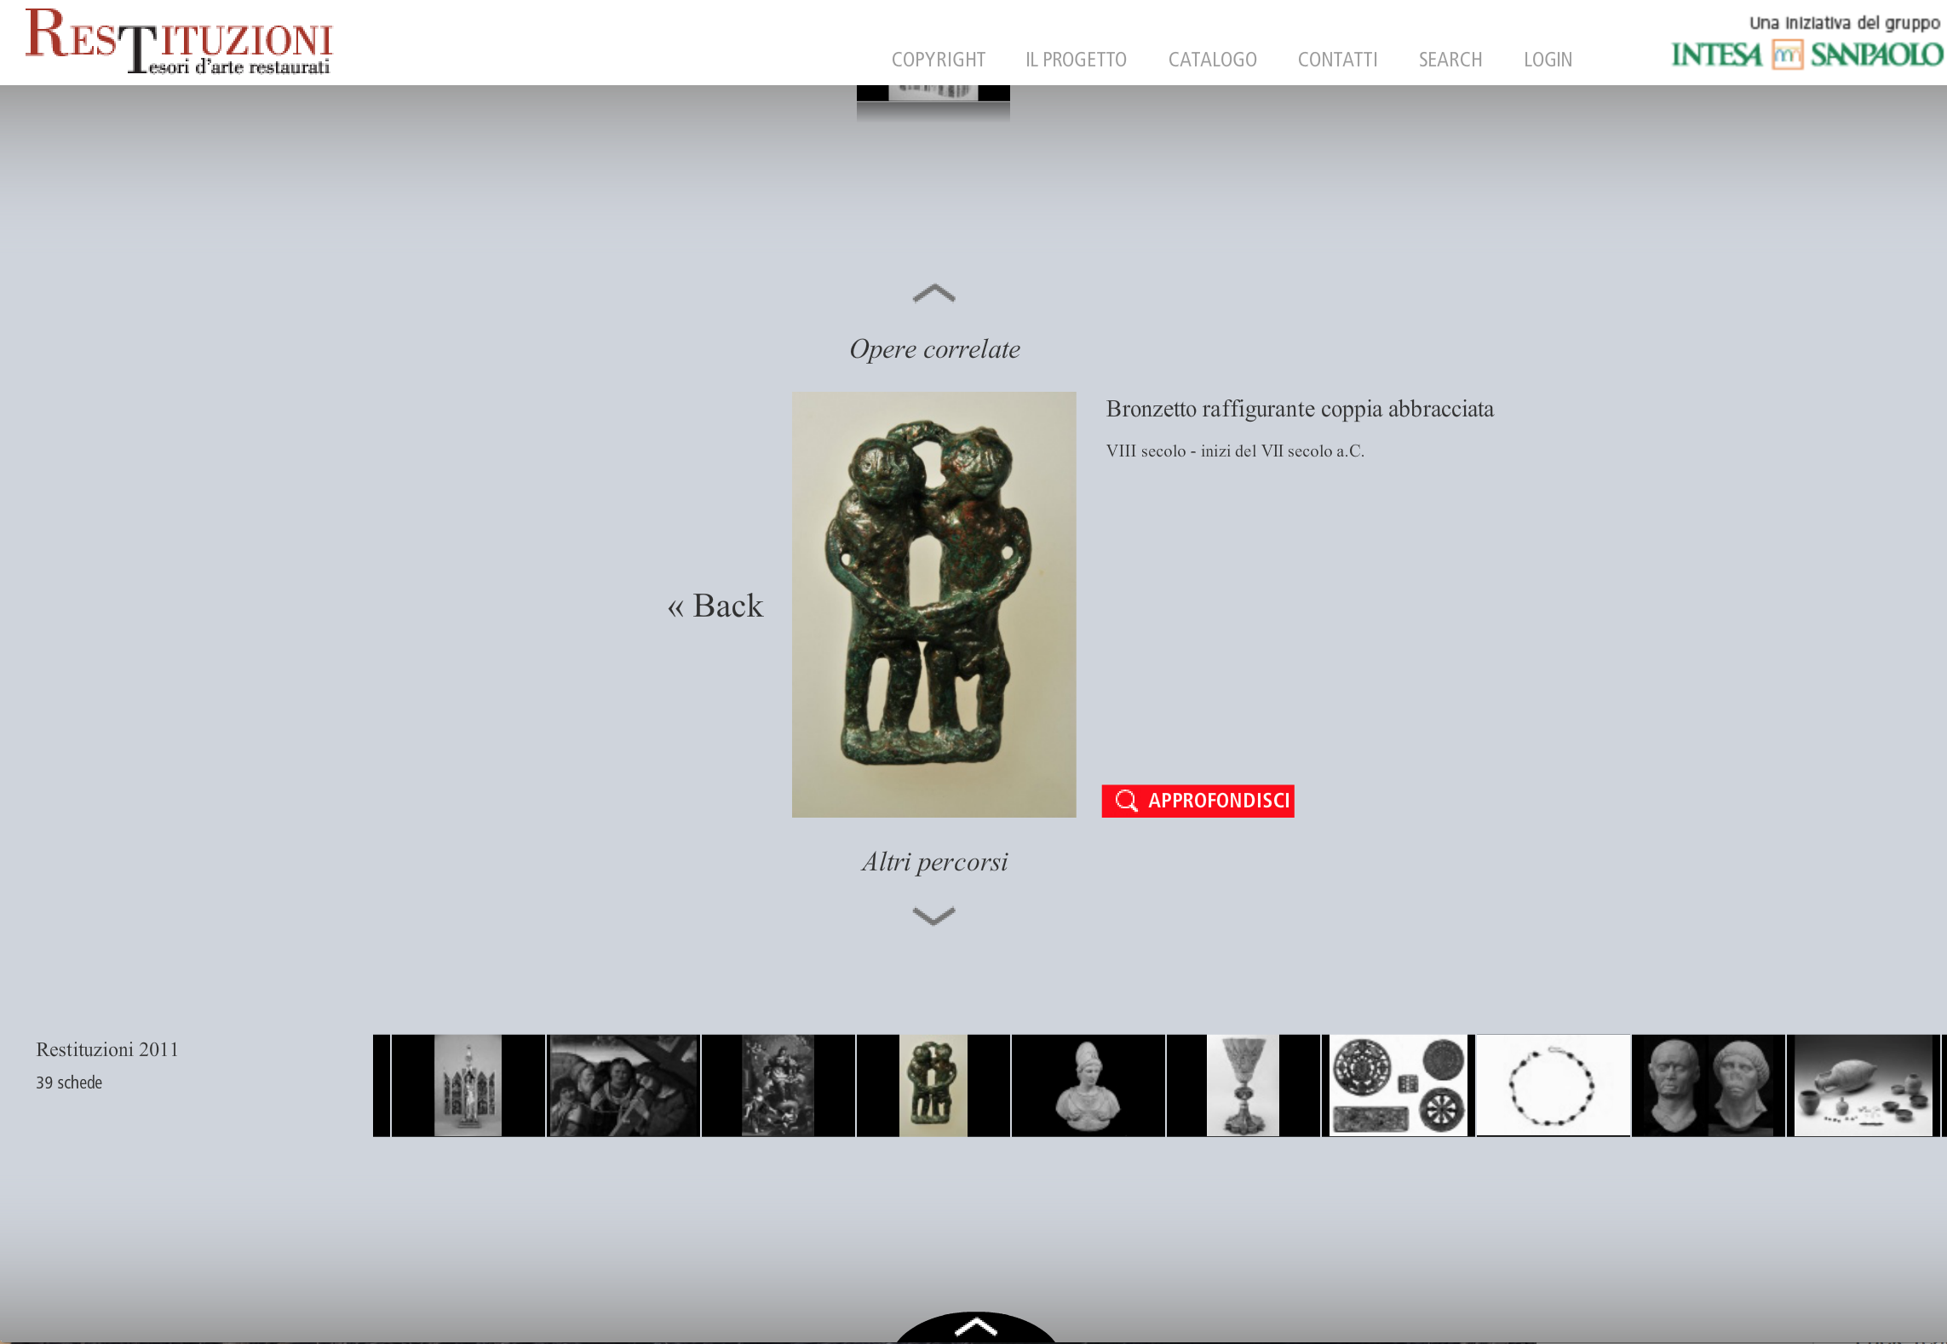Select the altarpiece triptych thumbnail in the strip
The width and height of the screenshot is (1947, 1344).
click(468, 1085)
